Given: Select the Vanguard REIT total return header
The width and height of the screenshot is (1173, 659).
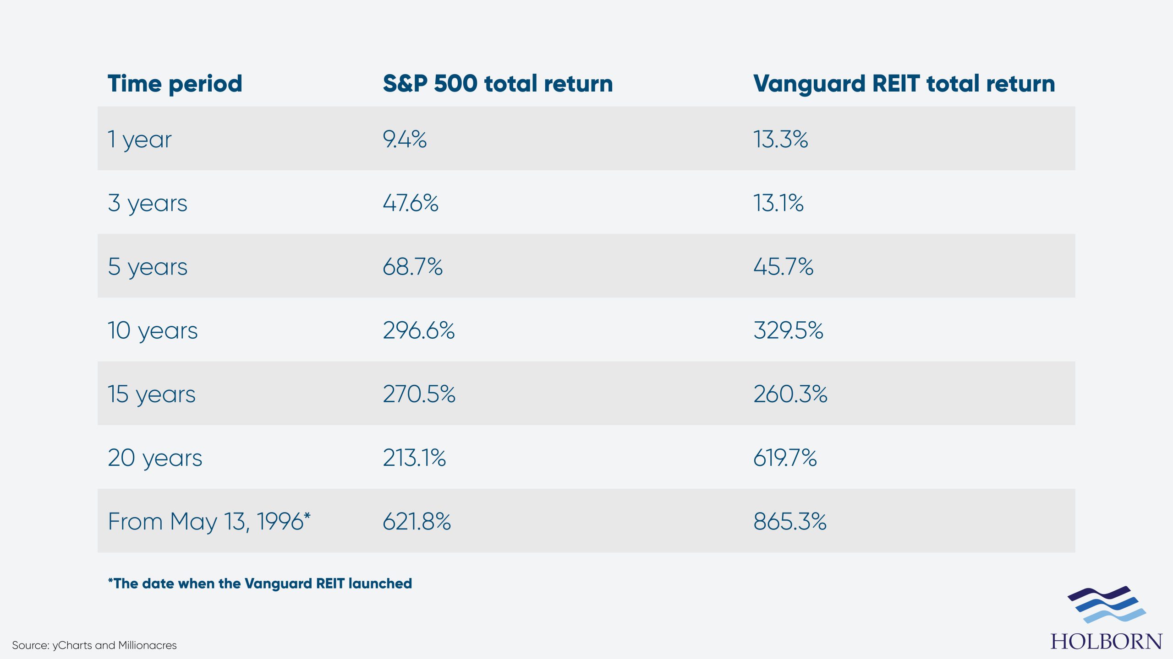Looking at the screenshot, I should (904, 84).
